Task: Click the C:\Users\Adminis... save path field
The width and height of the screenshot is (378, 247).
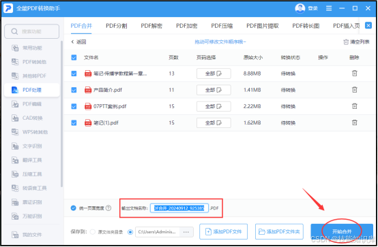Action: coord(158,232)
